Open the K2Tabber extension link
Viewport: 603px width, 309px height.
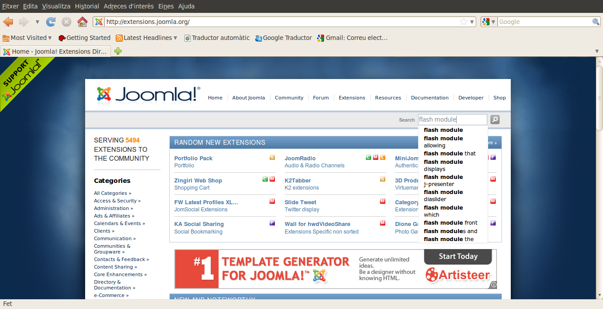click(x=298, y=180)
